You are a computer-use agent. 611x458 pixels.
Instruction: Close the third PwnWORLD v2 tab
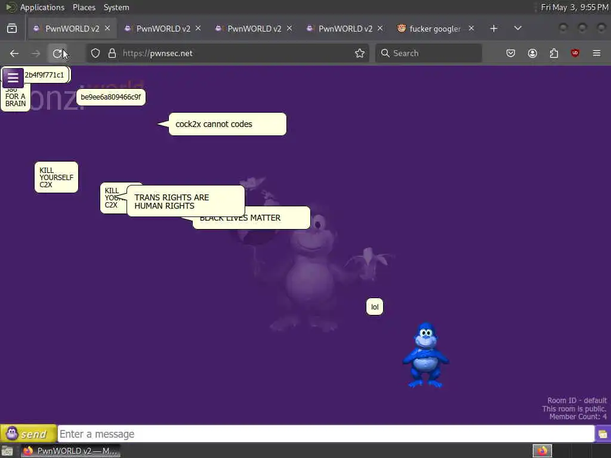[x=289, y=29]
